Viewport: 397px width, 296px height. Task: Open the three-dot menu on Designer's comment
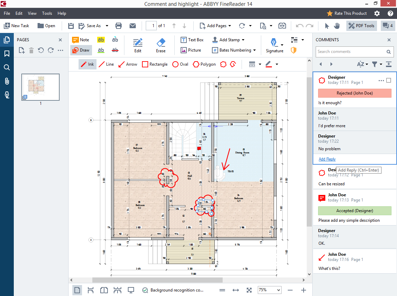(x=381, y=80)
